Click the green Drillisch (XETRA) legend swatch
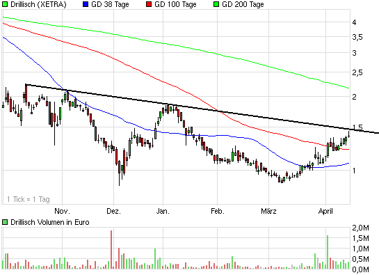379x275 pixels. point(5,4)
